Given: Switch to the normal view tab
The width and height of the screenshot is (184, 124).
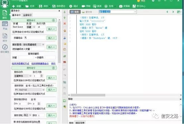Looking at the screenshot, I should 75,12.
